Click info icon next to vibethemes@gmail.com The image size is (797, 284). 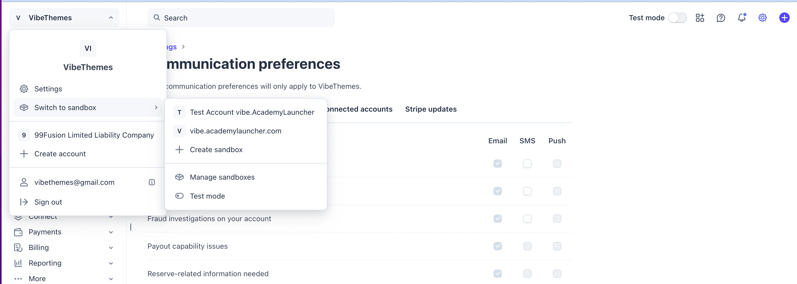(x=152, y=182)
